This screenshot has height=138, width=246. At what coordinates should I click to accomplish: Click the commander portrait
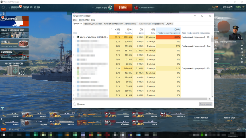pyautogui.click(x=235, y=33)
